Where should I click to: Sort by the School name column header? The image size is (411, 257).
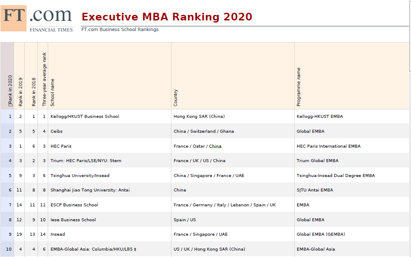[x=52, y=92]
